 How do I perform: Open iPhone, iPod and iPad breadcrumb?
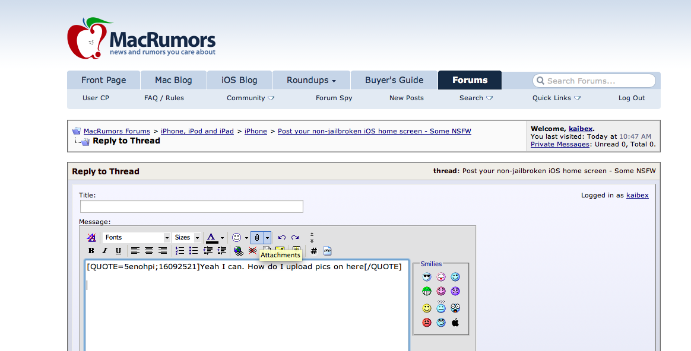point(197,131)
